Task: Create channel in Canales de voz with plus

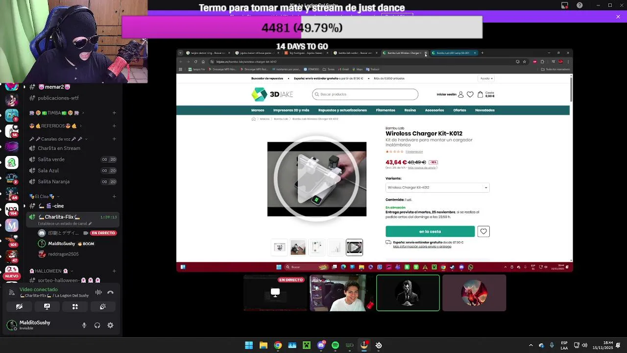Action: [114, 139]
